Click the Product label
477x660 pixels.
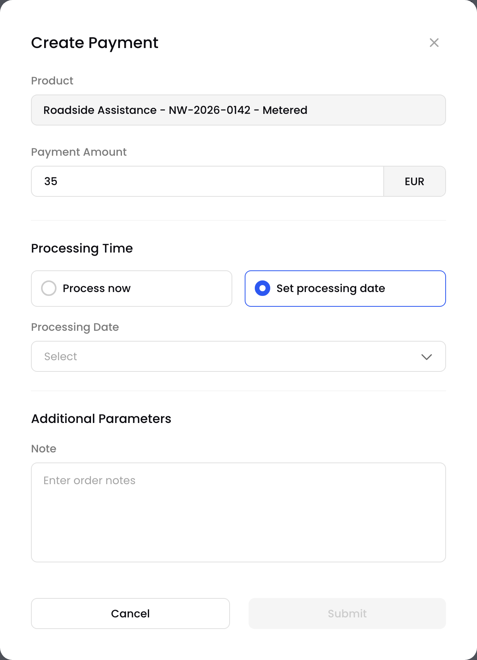coord(52,81)
